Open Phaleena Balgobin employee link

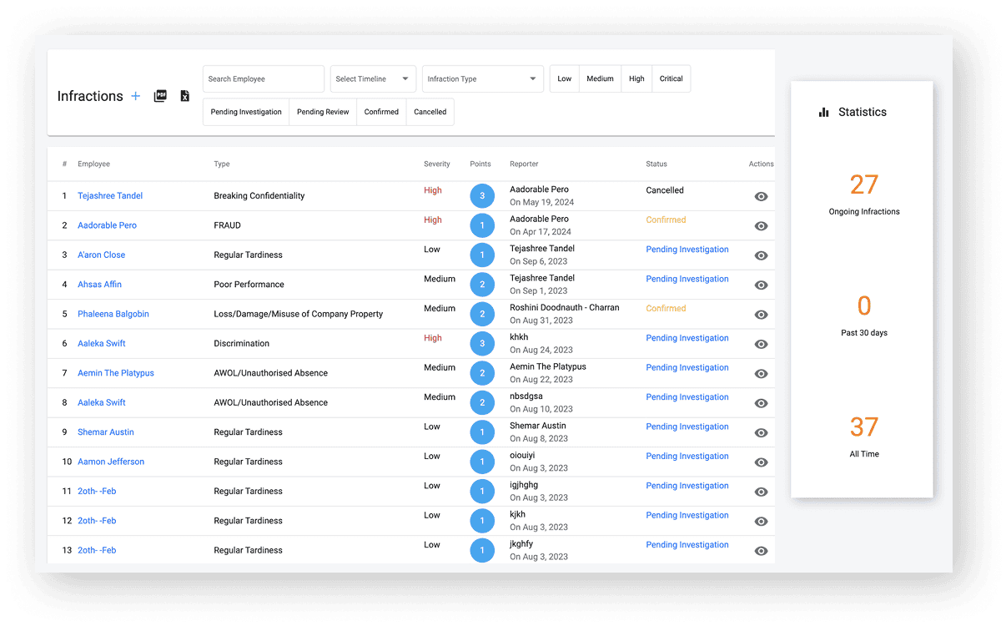pyautogui.click(x=113, y=314)
